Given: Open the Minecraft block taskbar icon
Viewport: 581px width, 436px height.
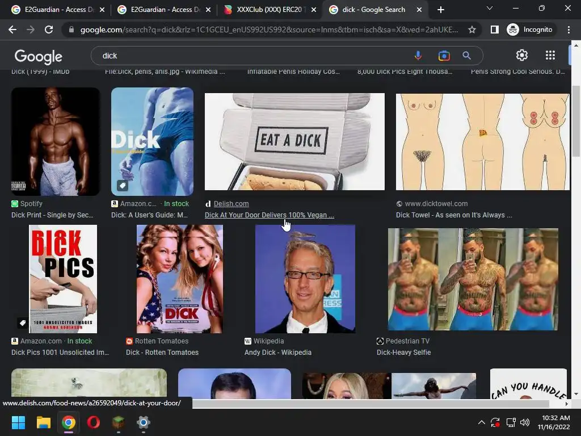Looking at the screenshot, I should [x=118, y=422].
